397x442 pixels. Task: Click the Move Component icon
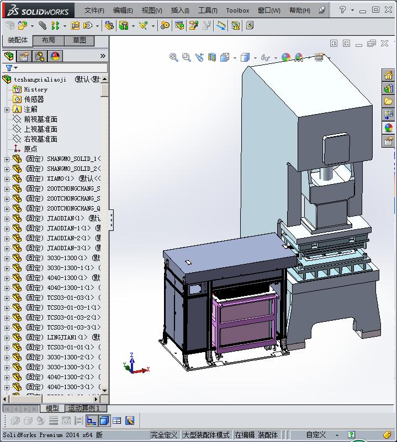(x=88, y=26)
